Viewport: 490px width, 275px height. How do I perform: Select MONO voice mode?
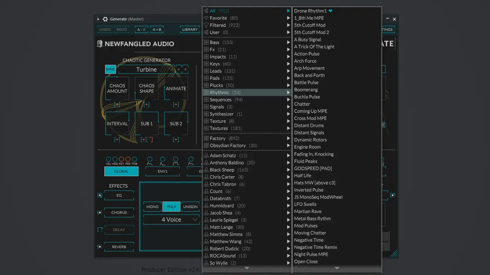tap(152, 207)
